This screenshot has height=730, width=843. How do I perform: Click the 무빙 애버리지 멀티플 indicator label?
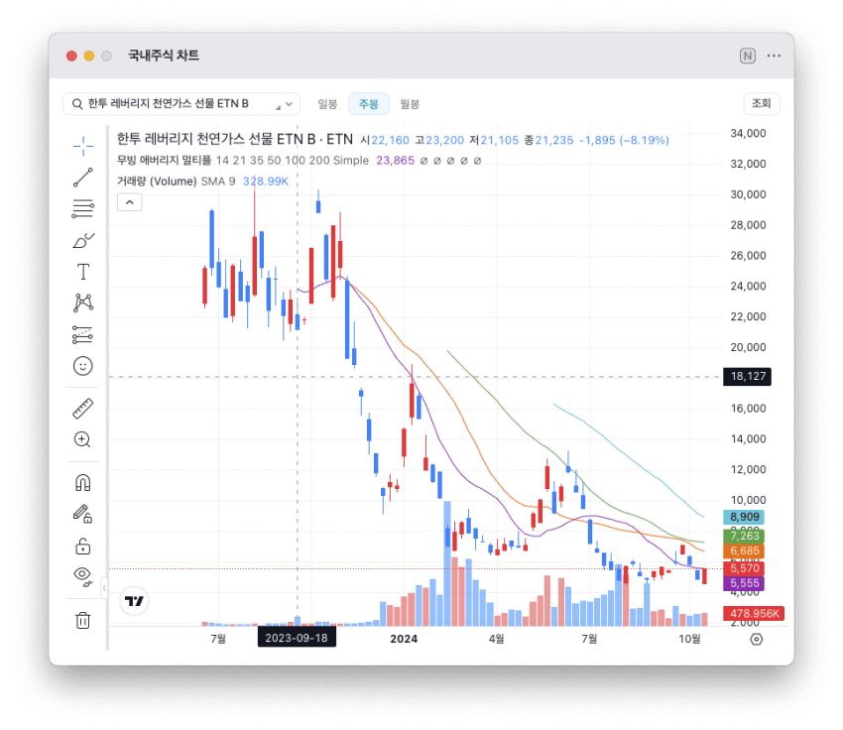[x=164, y=161]
